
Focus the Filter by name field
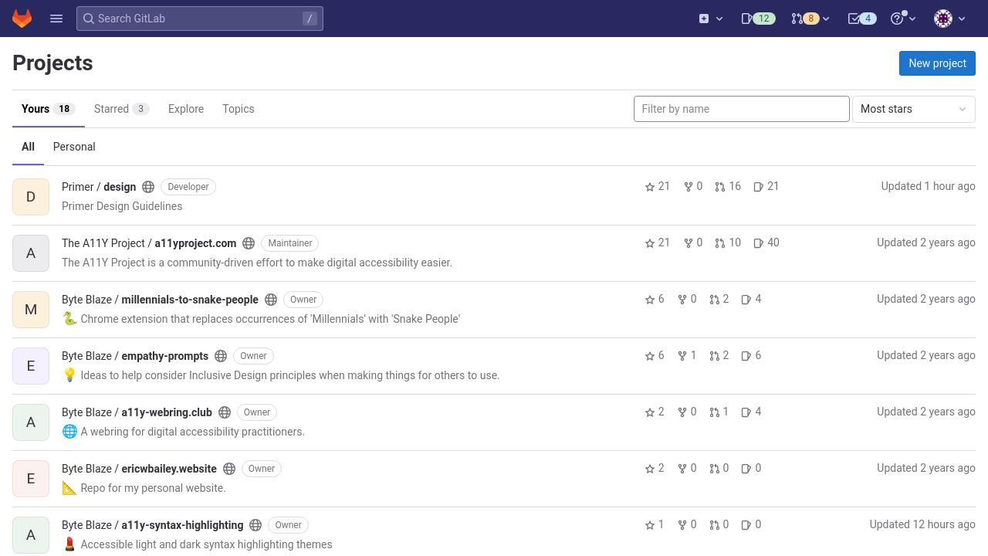[742, 109]
